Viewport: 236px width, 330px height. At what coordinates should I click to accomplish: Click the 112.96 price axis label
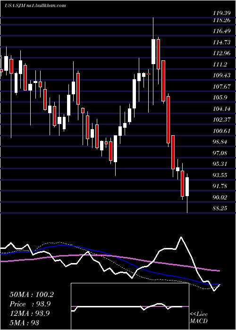(x=221, y=53)
